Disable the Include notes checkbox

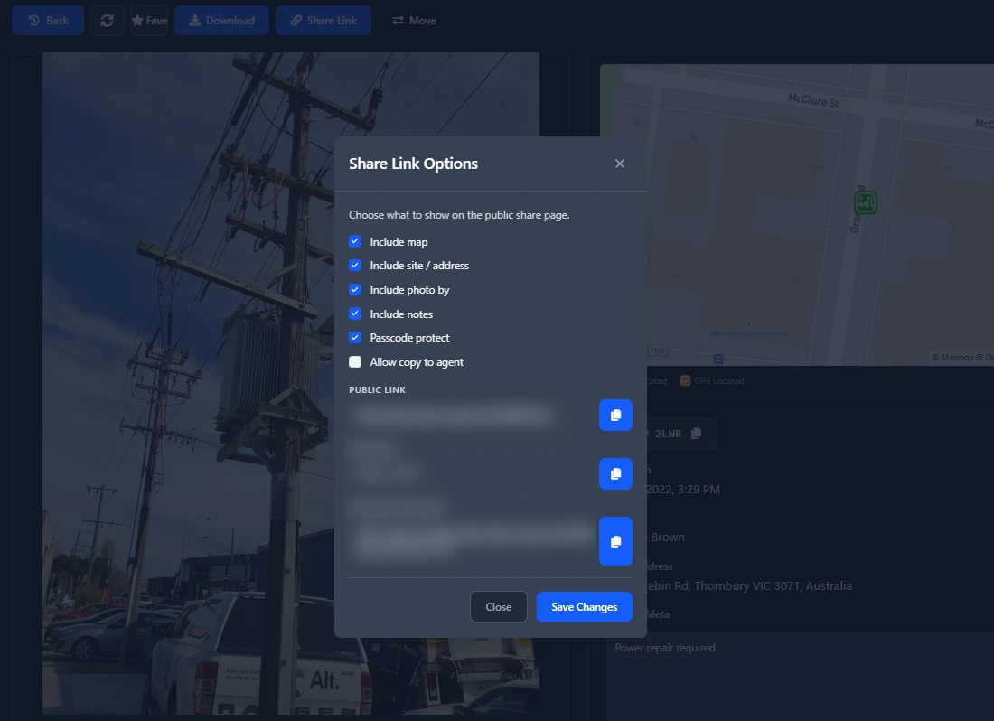pyautogui.click(x=355, y=314)
